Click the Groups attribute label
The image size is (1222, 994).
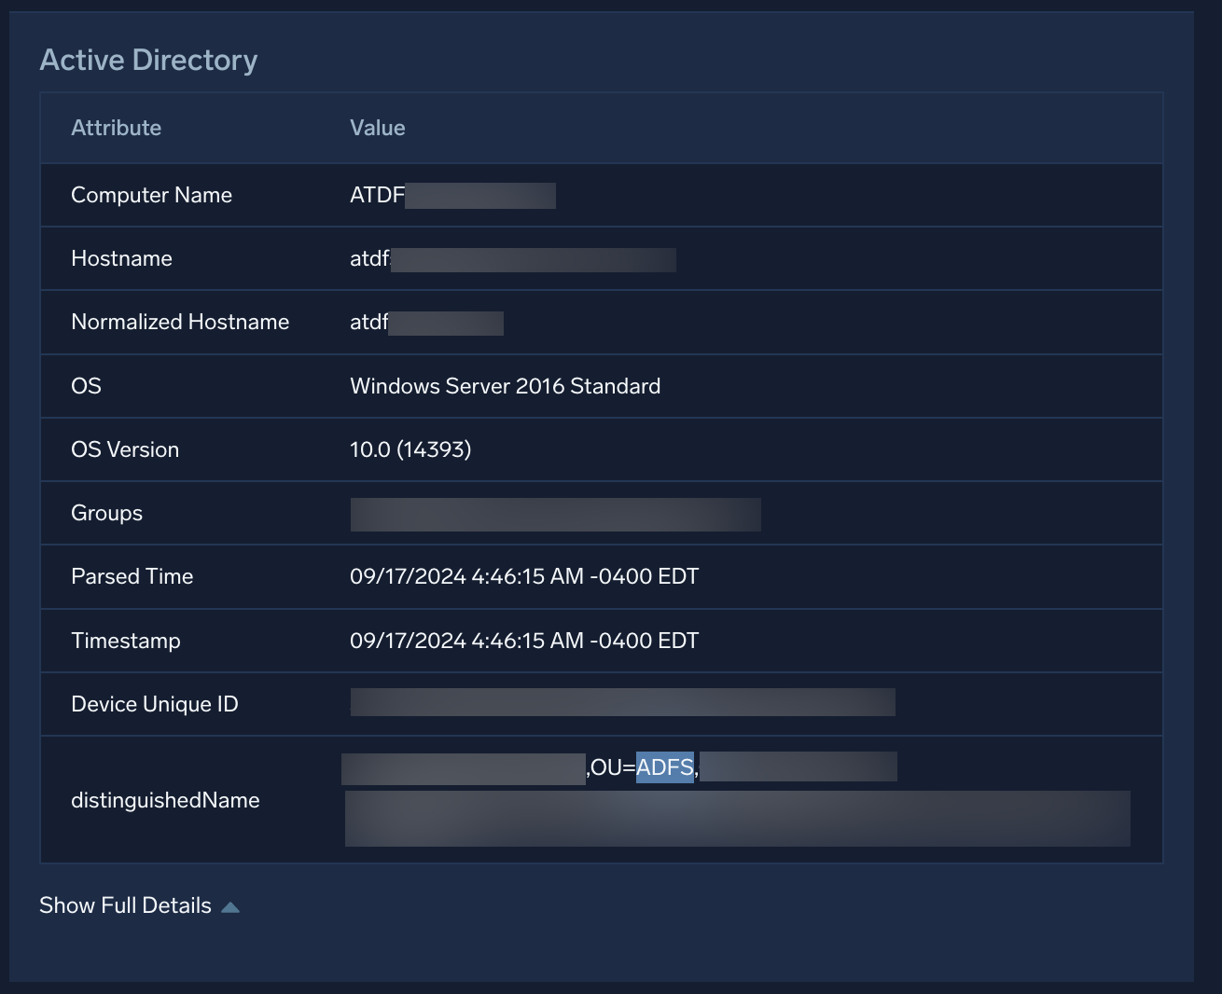point(106,512)
